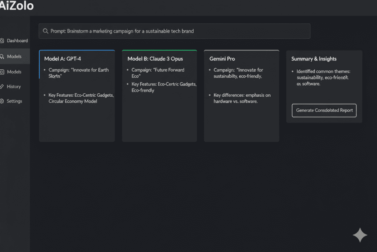
Task: Click the sparkle star icon at bottom right
Action: point(360,235)
